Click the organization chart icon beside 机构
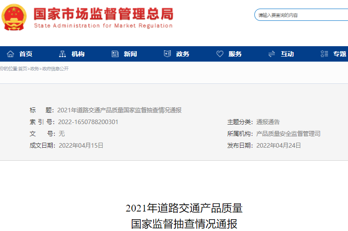The height and width of the screenshot is (231, 348). tap(63, 54)
